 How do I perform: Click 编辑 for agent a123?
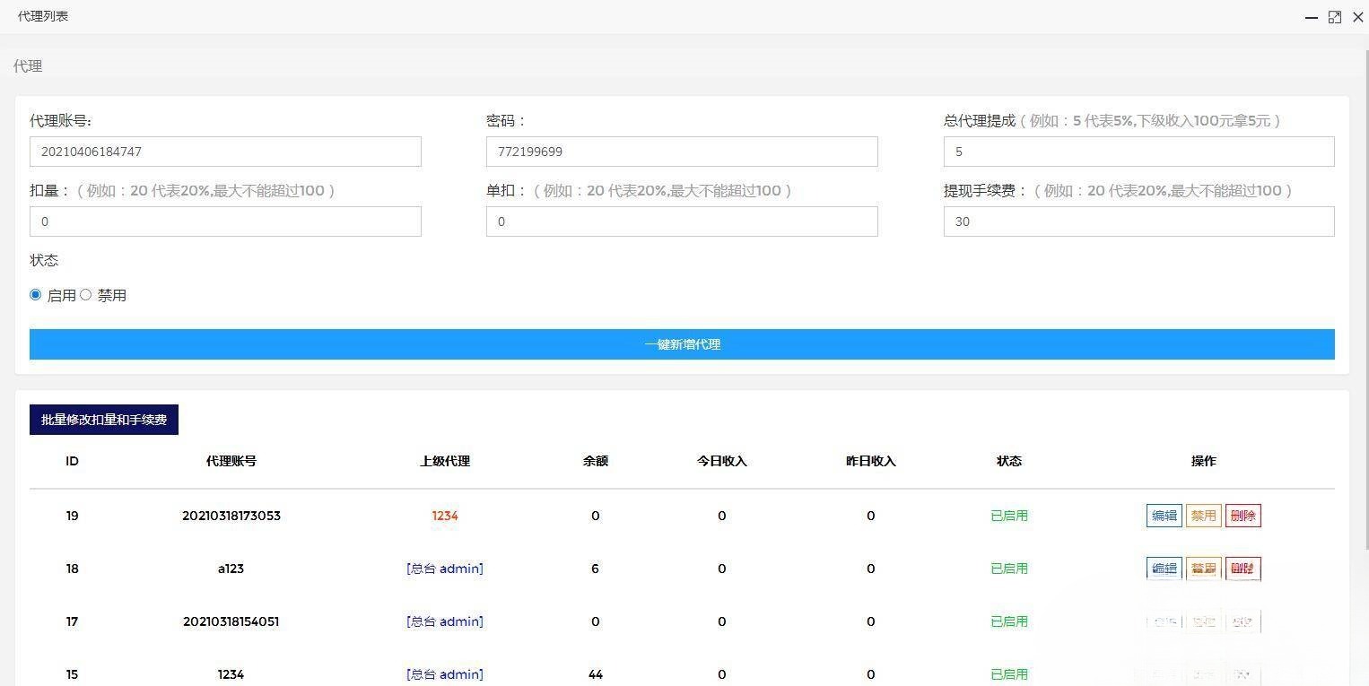coord(1164,568)
